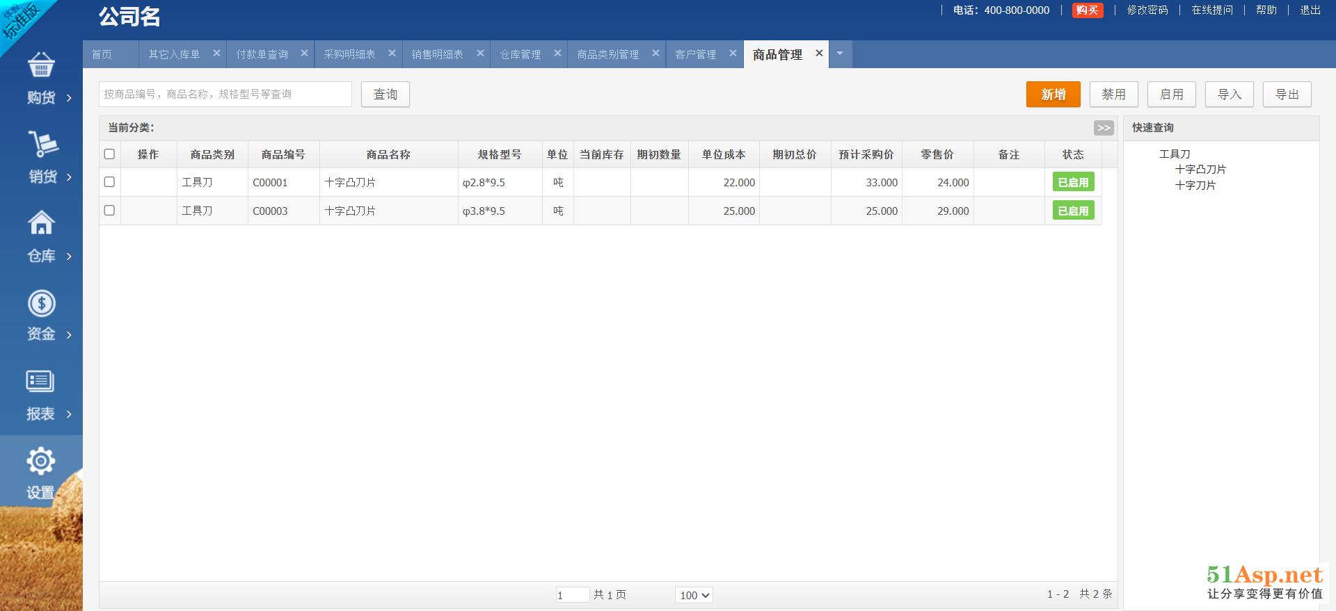The height and width of the screenshot is (611, 1336).
Task: Open the 资金 funds dollar icon
Action: pos(41,303)
